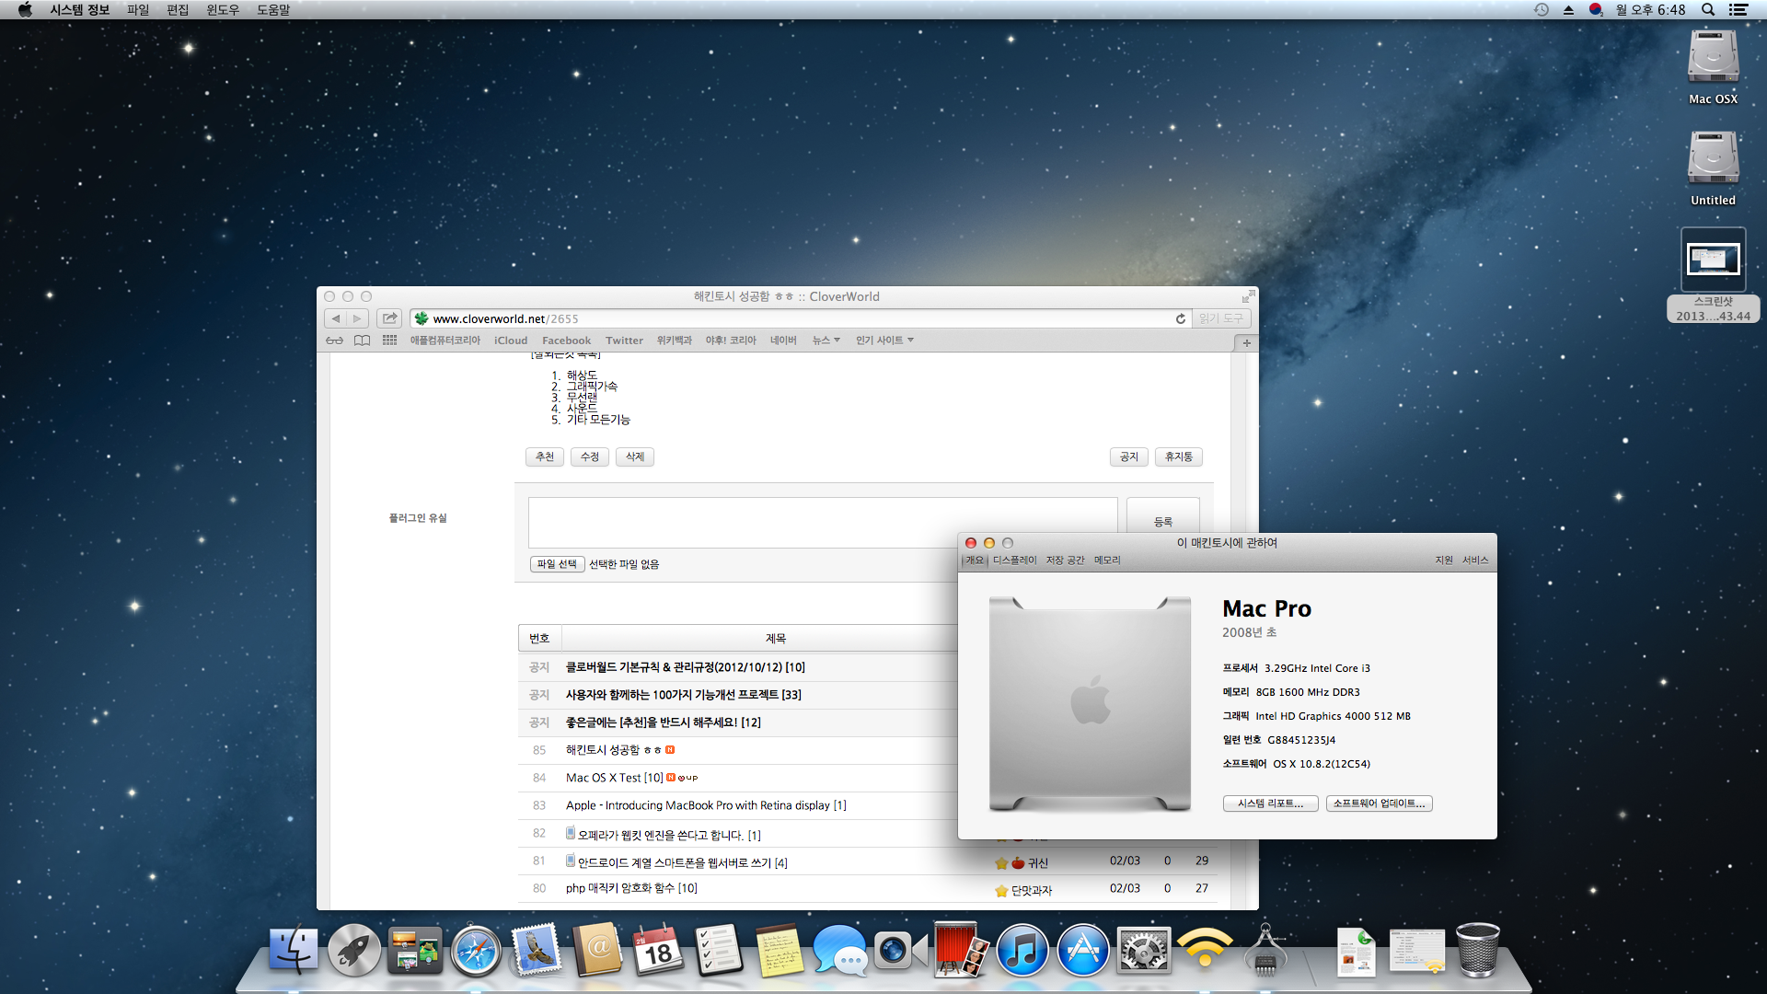Expand the 뉴스 bookmarks folder dropdown
Screen dimensions: 1767x994
pos(826,341)
